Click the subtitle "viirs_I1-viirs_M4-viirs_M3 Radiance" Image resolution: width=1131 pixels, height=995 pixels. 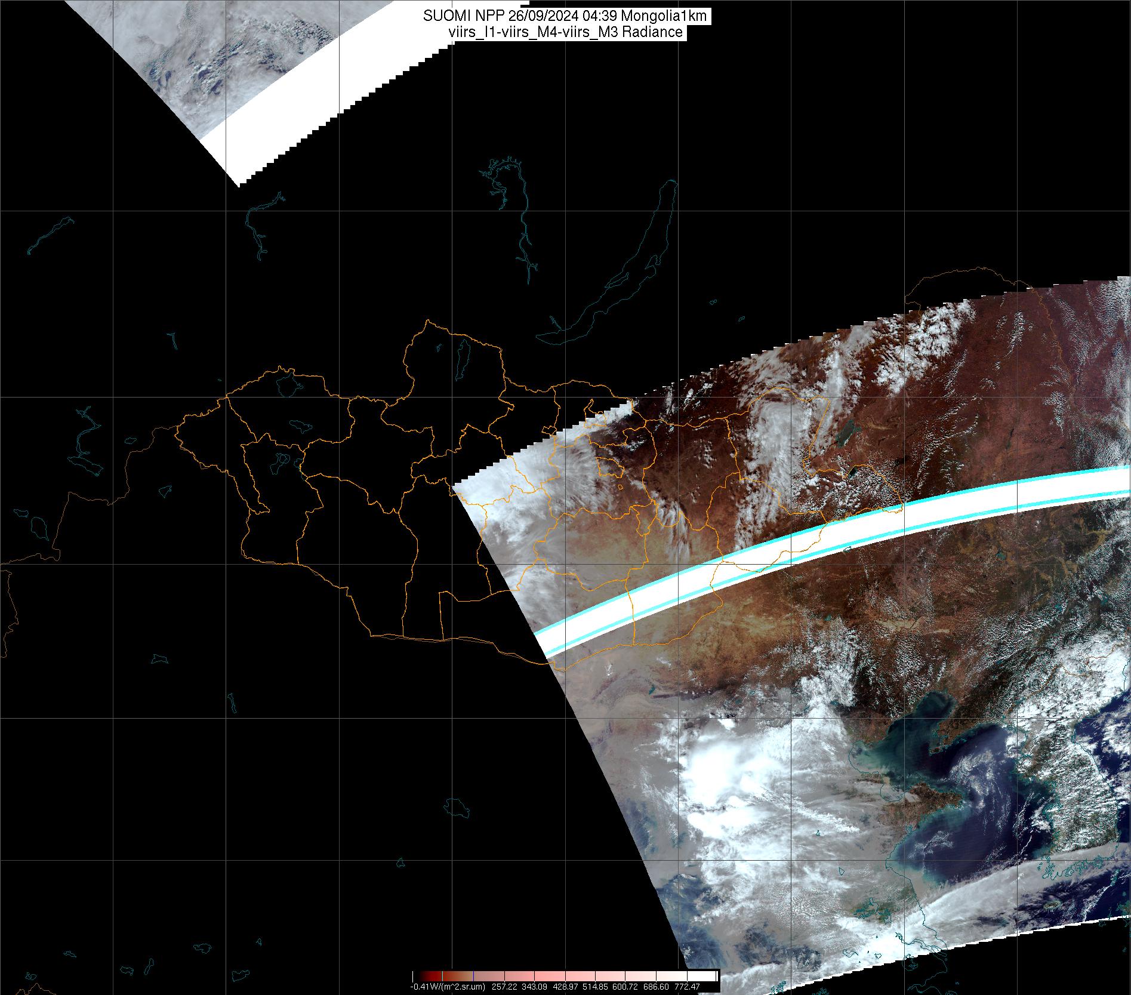point(565,32)
